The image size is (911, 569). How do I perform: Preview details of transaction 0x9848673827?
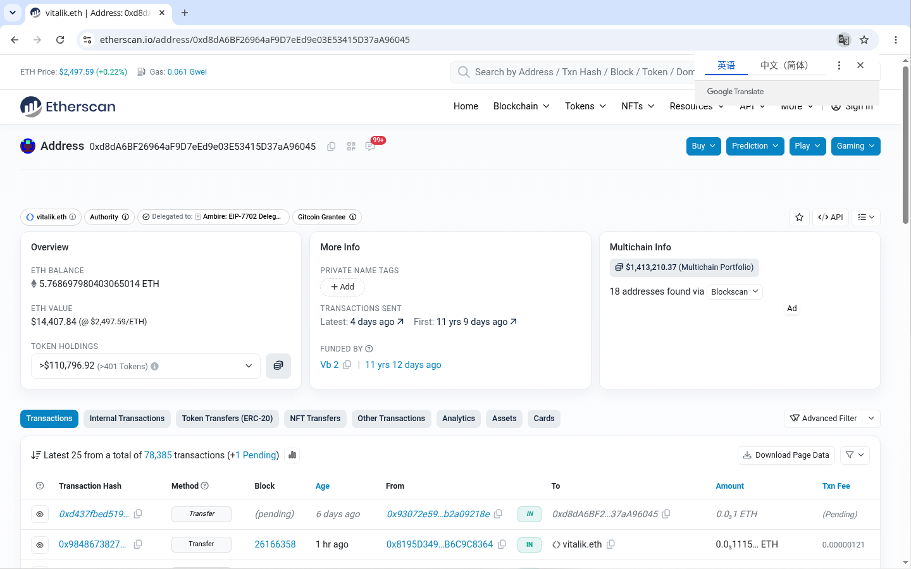[40, 544]
